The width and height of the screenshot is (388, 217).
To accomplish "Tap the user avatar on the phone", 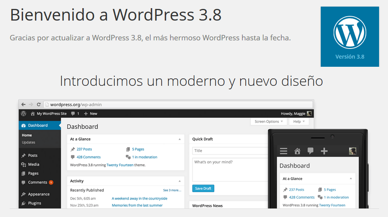I will click(353, 151).
